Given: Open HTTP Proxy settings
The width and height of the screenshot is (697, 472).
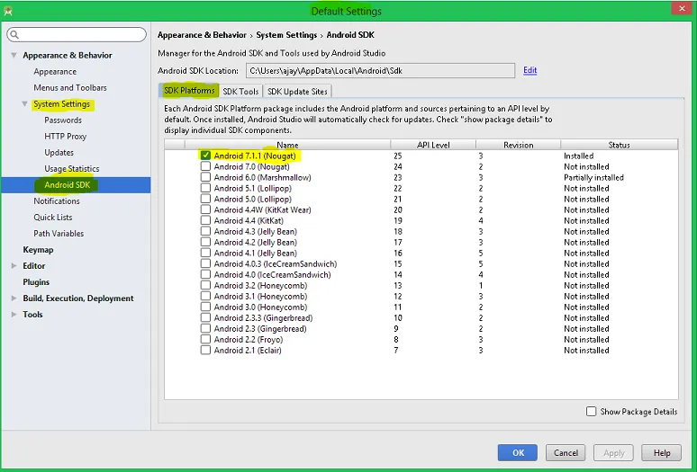Looking at the screenshot, I should point(66,136).
